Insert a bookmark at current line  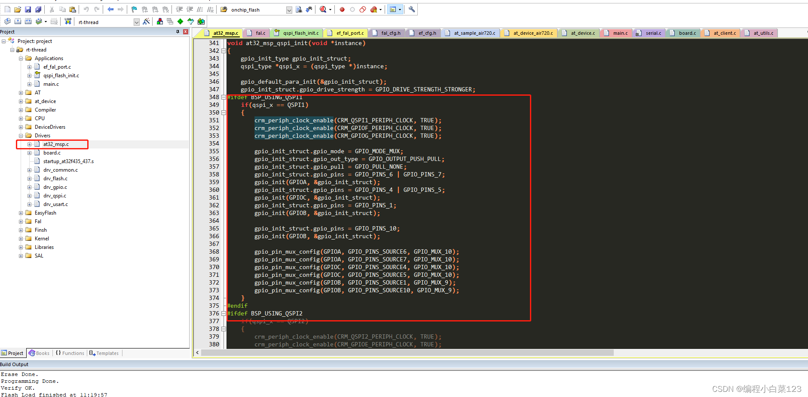[134, 9]
